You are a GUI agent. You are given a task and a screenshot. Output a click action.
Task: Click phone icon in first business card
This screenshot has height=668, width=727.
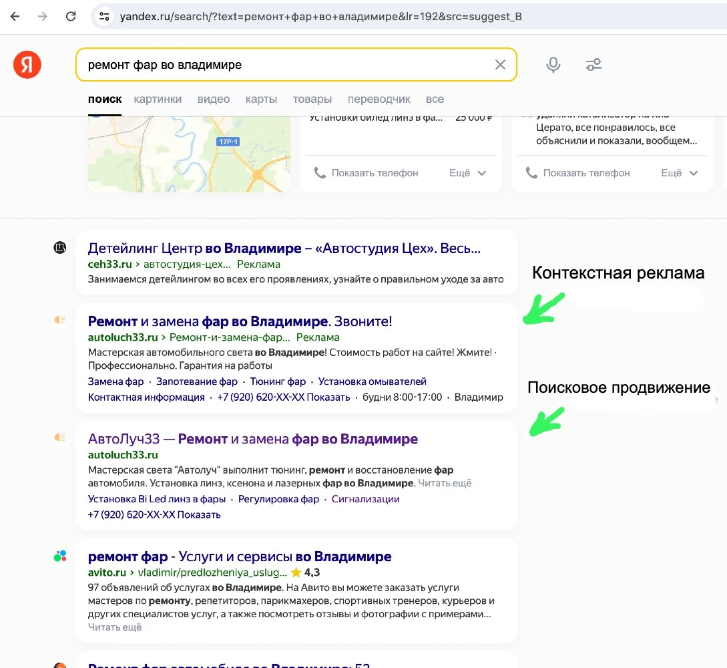click(x=320, y=173)
